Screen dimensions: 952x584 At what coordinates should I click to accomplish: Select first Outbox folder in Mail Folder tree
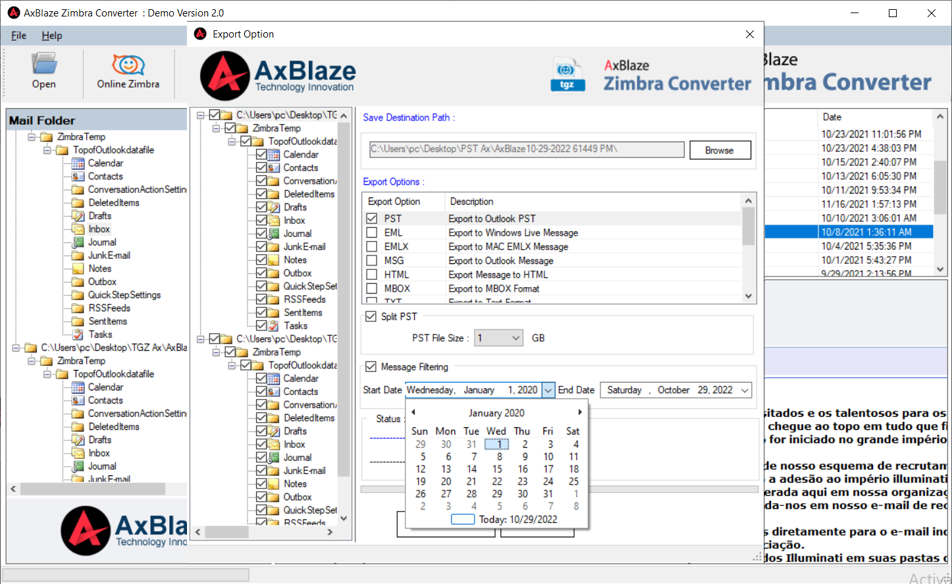tap(102, 282)
